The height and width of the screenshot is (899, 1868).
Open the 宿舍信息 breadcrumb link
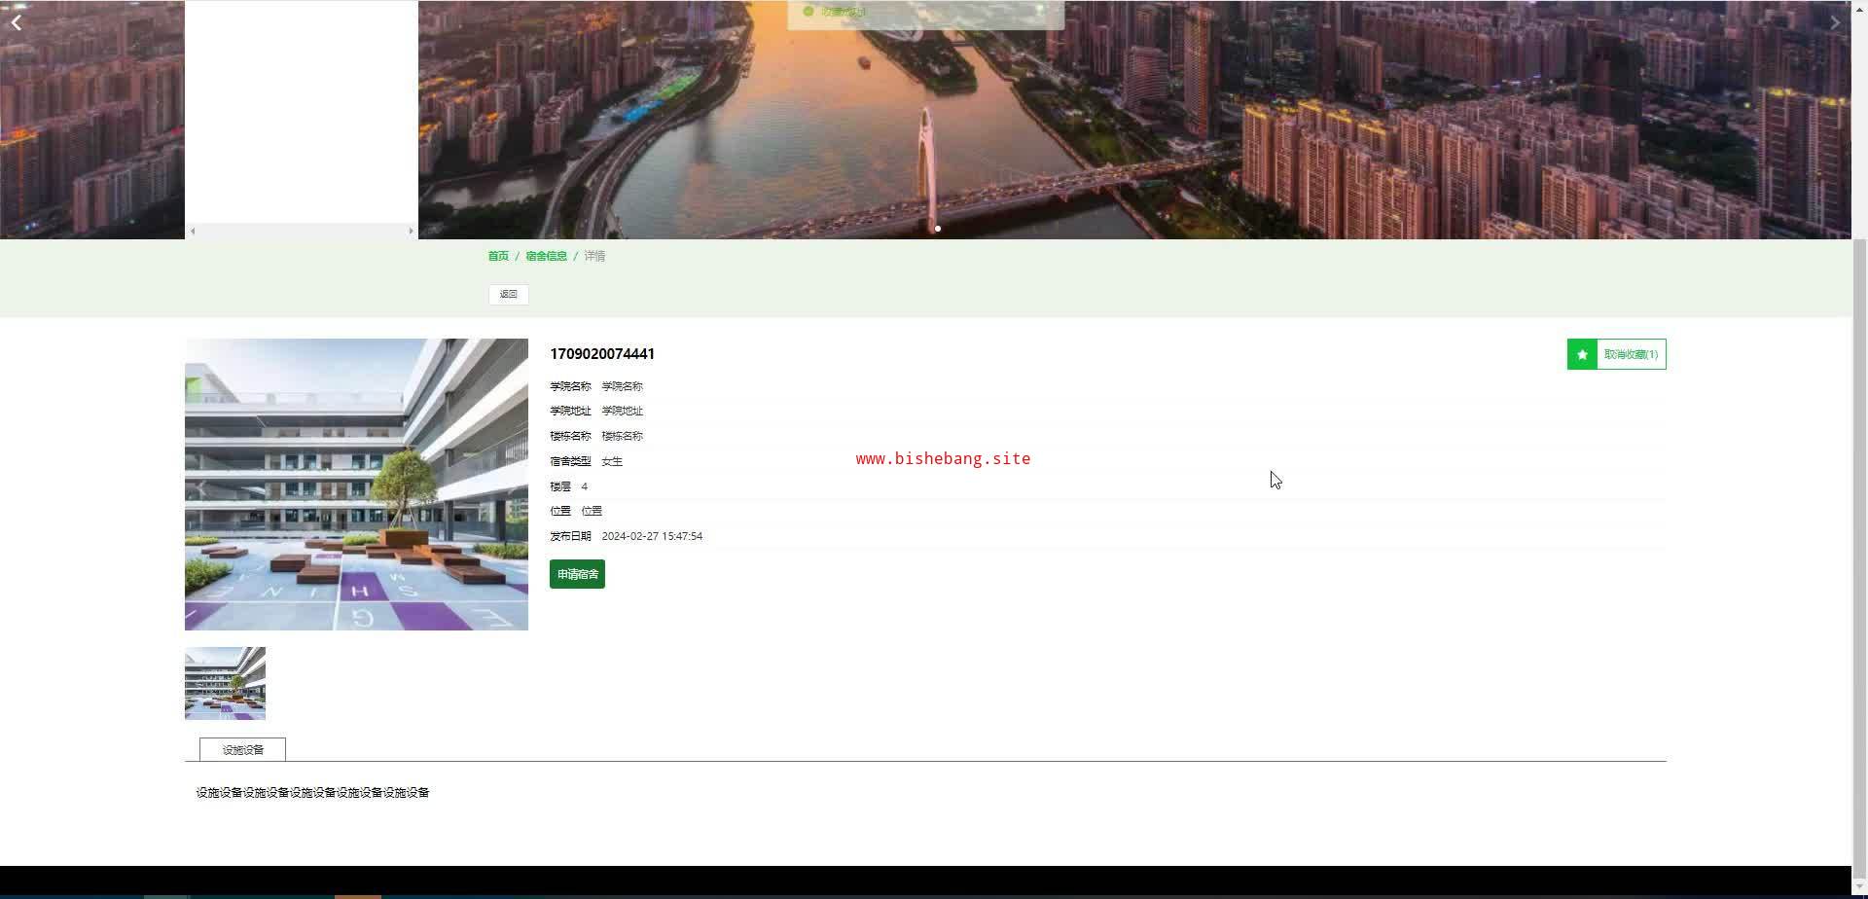pyautogui.click(x=546, y=256)
